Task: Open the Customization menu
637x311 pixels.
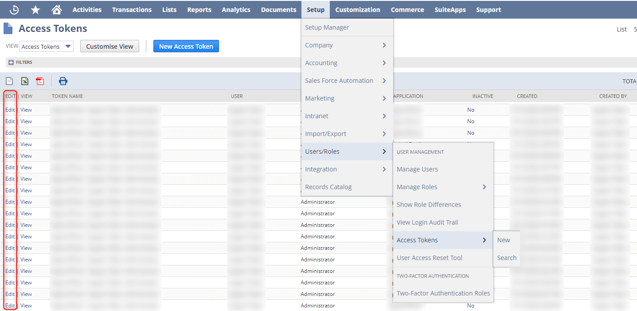Action: tap(358, 10)
